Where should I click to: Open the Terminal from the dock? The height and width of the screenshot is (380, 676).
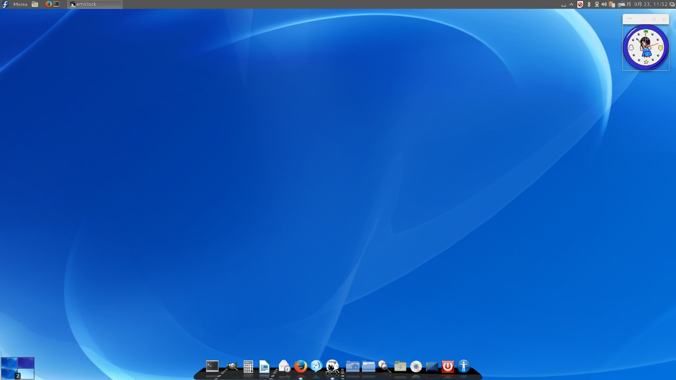tap(212, 366)
